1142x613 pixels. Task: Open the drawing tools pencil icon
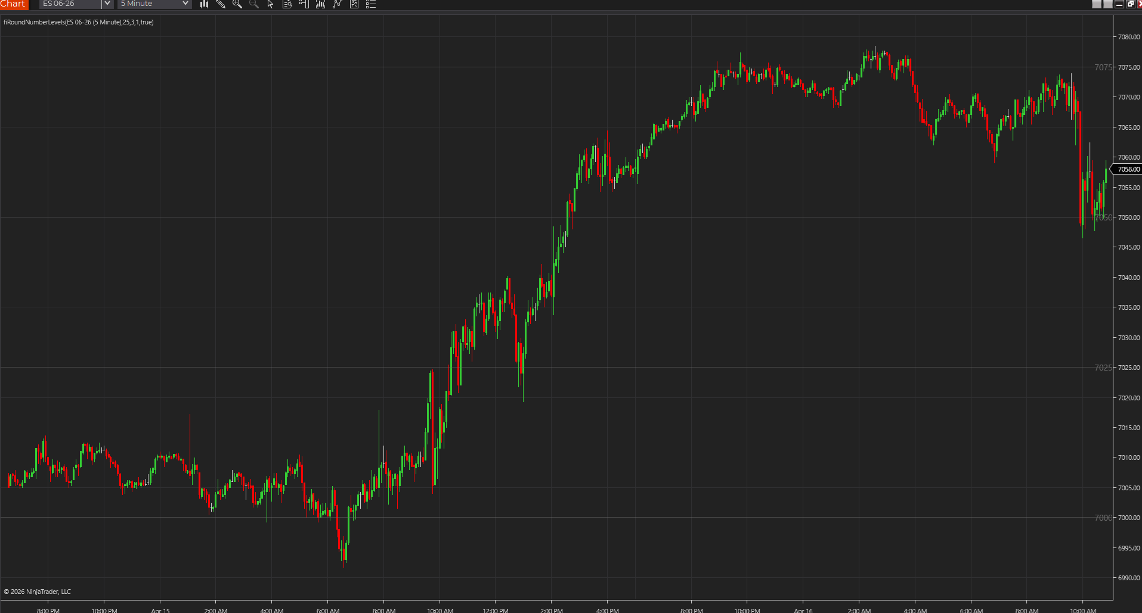point(221,4)
